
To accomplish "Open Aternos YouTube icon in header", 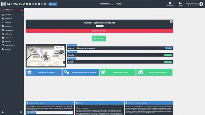I will 30,4.
